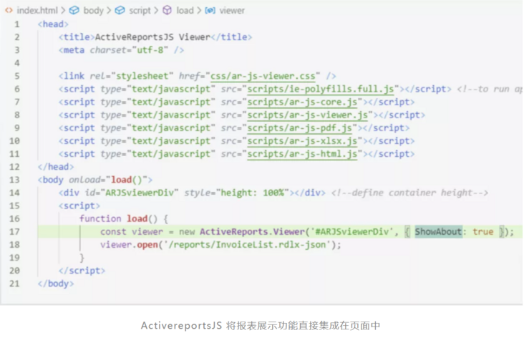
Task: Follow the scripts/ar-js-viewer.js link
Action: click(x=307, y=115)
